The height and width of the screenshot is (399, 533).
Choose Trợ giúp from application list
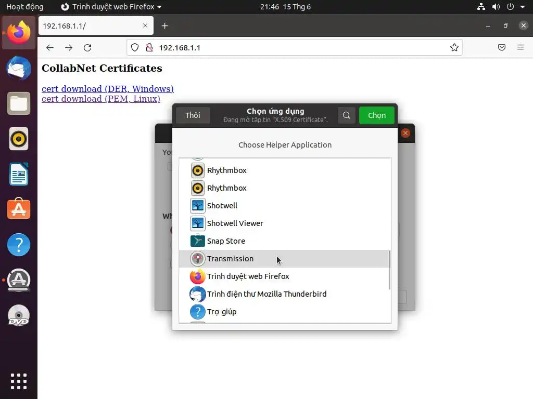(285, 312)
